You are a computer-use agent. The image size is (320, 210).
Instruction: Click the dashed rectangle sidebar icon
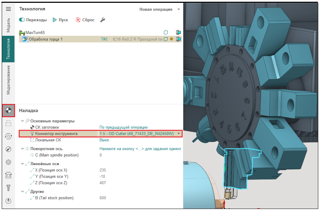point(9,123)
